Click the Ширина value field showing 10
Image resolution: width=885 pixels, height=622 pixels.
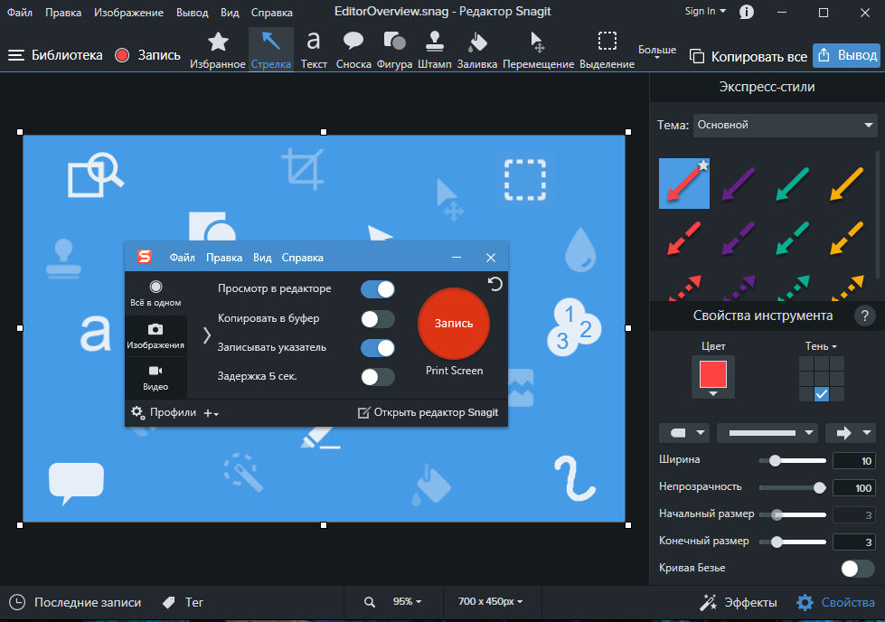(x=854, y=461)
